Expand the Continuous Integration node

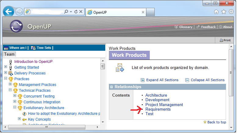15,101
